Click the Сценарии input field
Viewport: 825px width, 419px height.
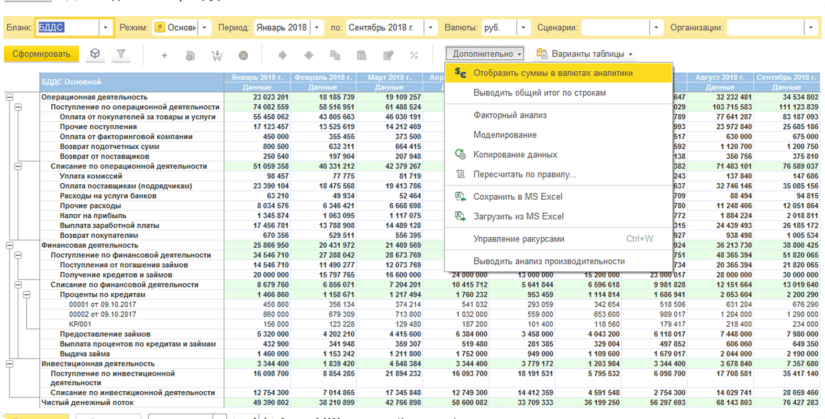click(616, 27)
